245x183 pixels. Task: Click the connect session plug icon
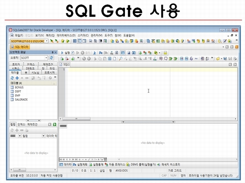[51, 41]
